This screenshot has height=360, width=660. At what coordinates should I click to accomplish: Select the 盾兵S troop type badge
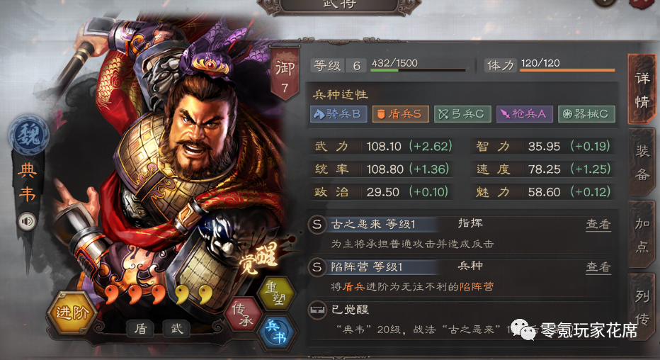point(400,114)
